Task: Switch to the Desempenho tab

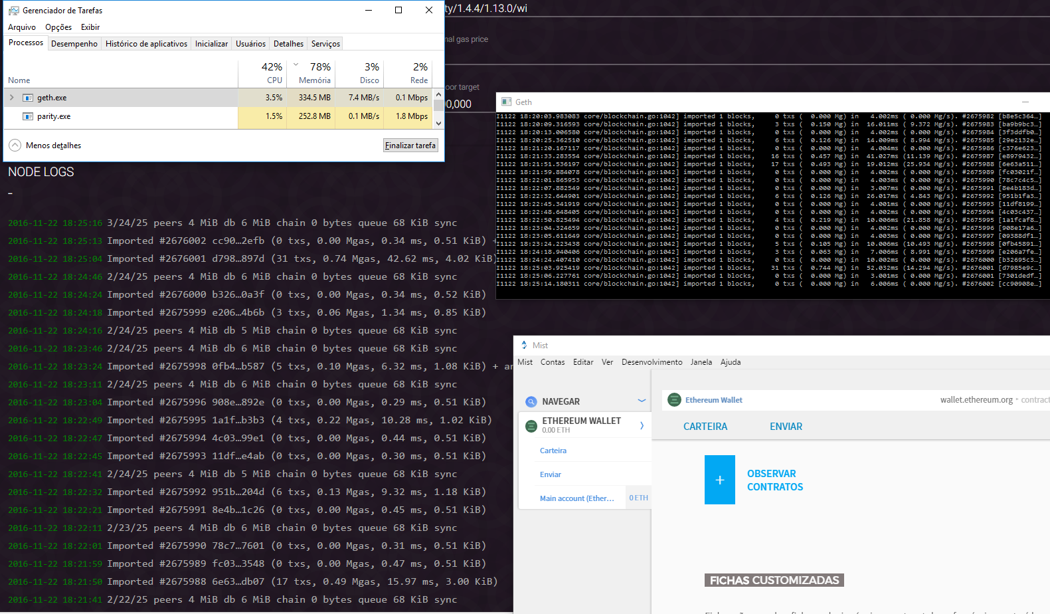Action: (74, 44)
